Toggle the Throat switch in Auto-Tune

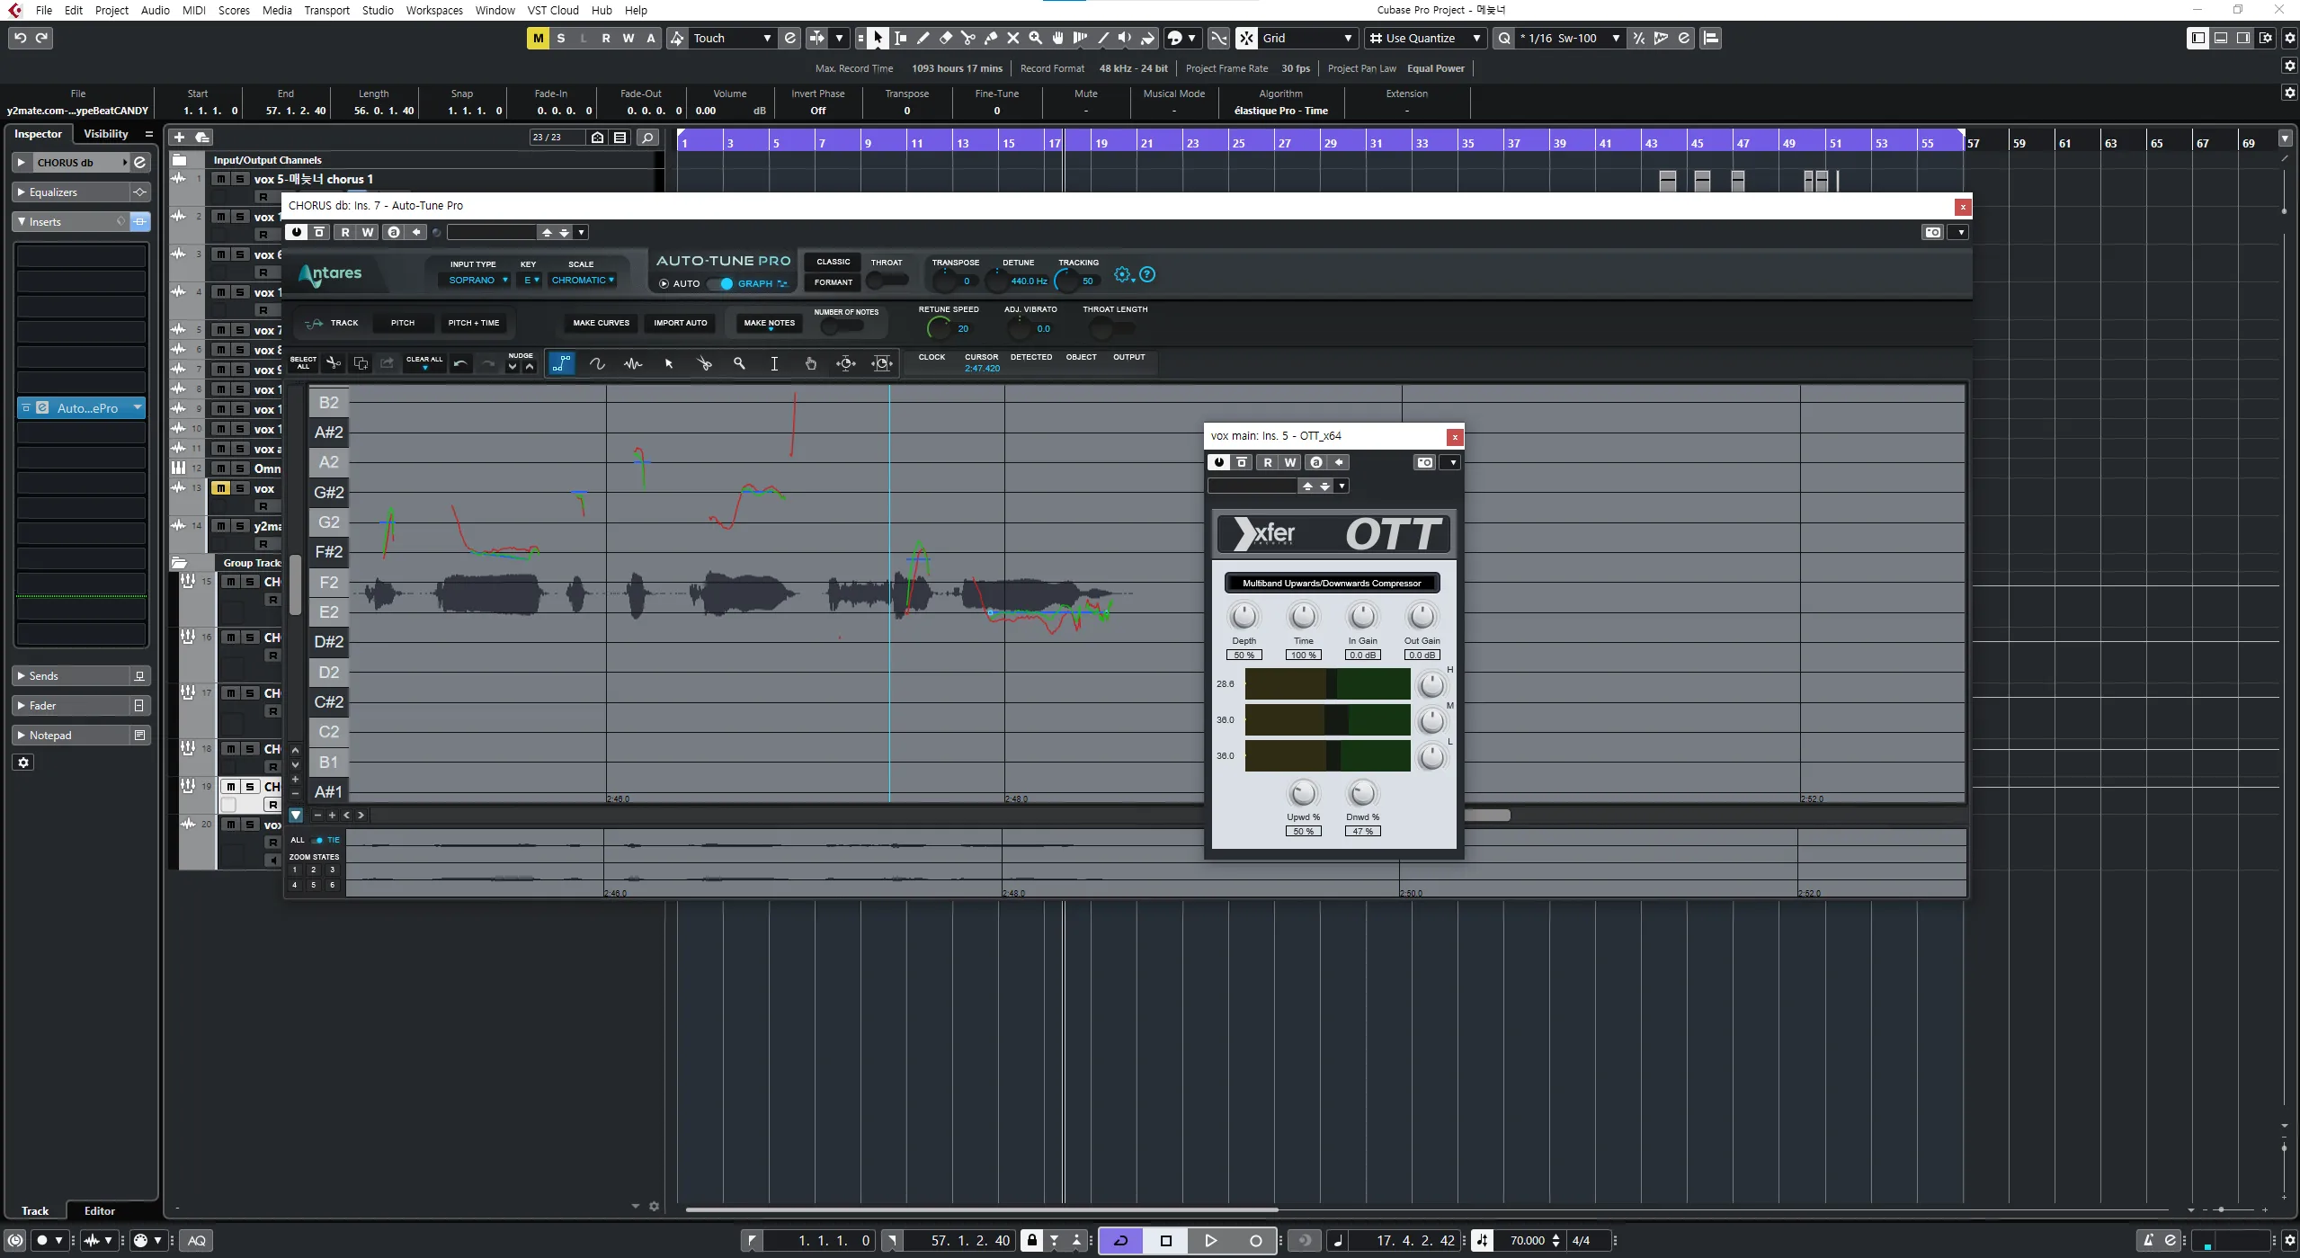(x=887, y=281)
